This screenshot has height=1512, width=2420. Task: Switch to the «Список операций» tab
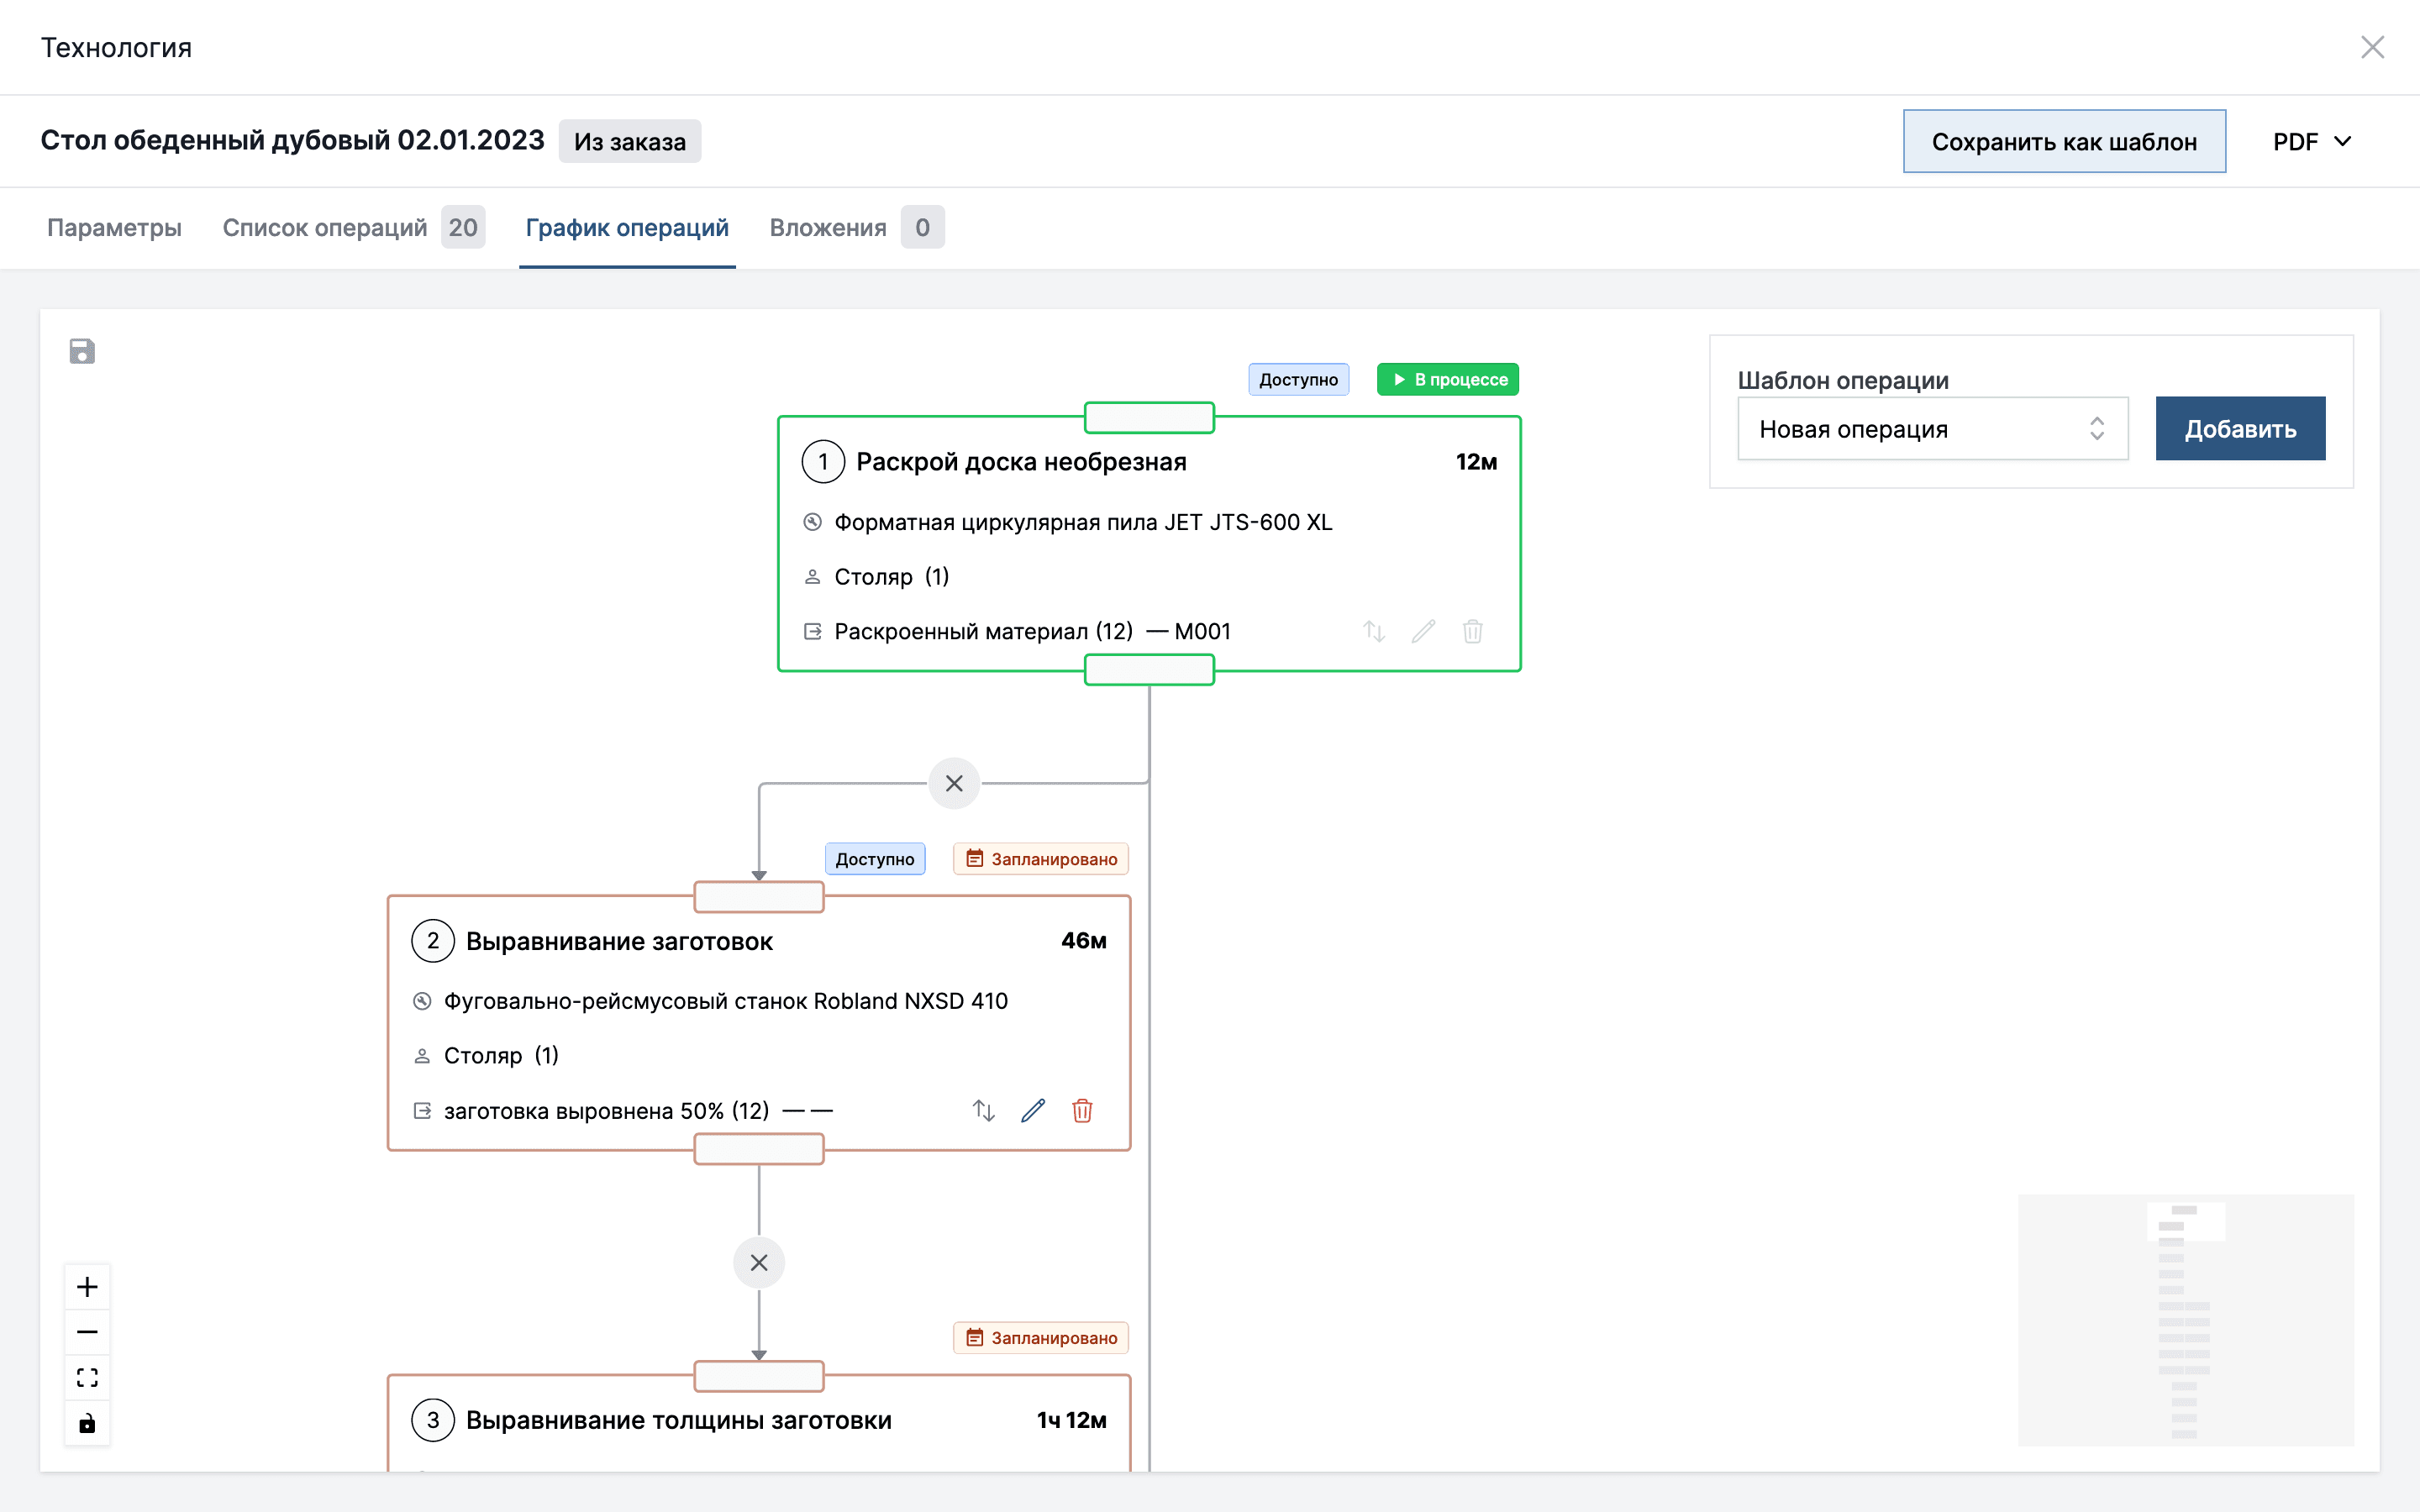pos(324,228)
